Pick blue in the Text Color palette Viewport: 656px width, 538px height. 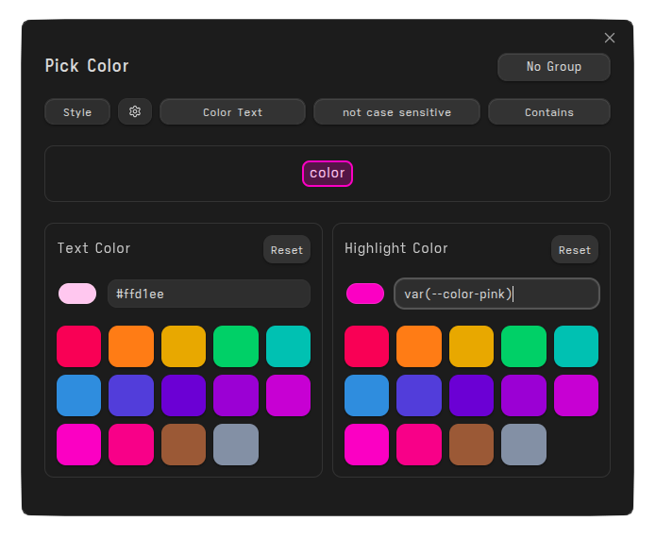(x=79, y=395)
